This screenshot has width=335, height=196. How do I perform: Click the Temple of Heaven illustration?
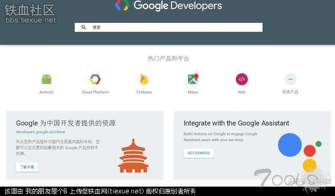(133, 155)
